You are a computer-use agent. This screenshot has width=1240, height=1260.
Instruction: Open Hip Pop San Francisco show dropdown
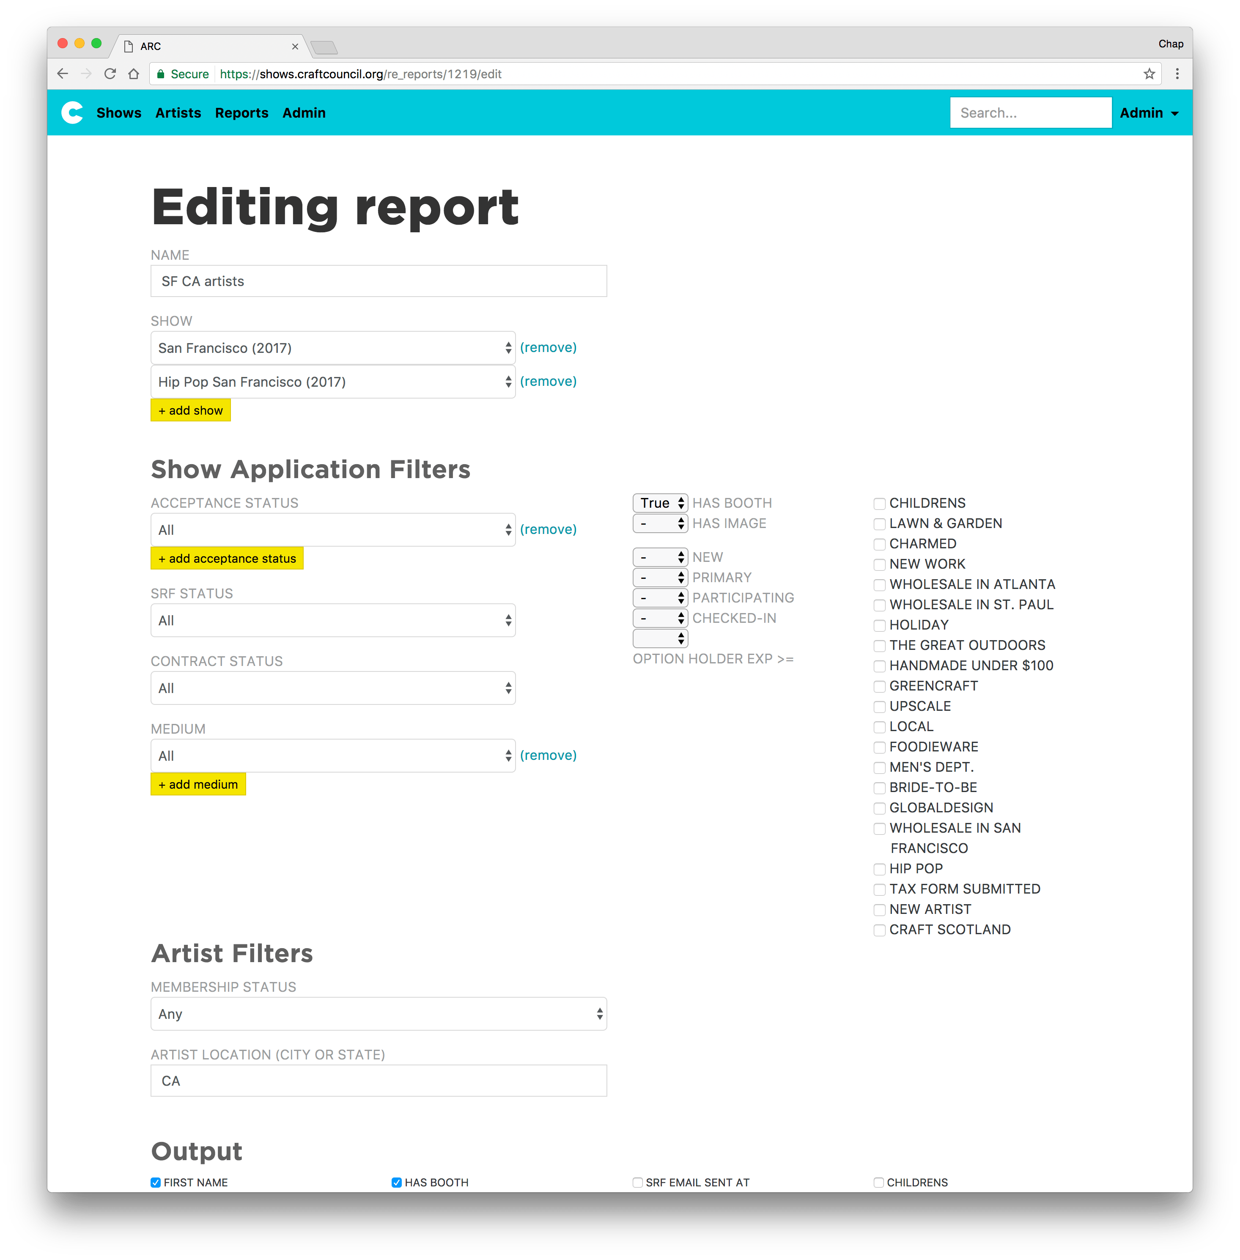333,382
